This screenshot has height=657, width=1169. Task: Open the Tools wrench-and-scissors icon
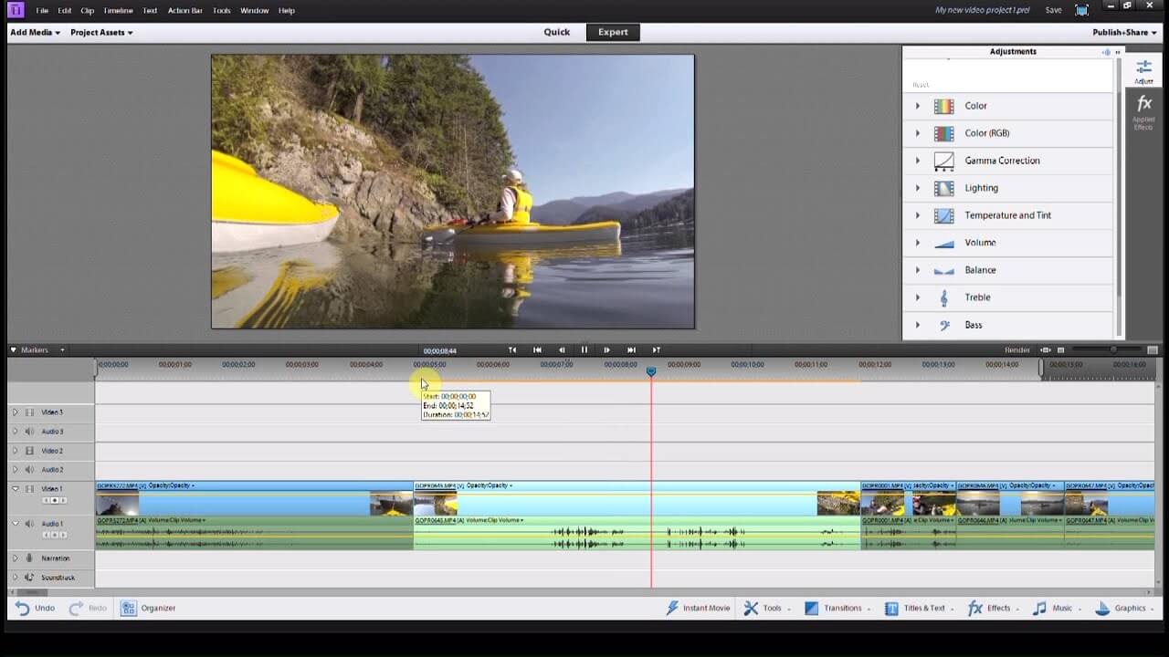pos(751,608)
